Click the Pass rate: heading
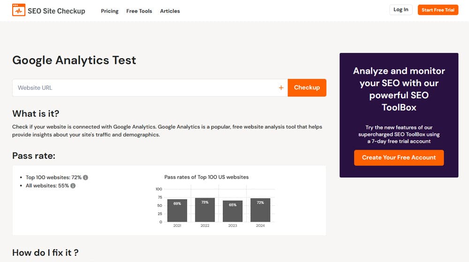 pyautogui.click(x=34, y=156)
